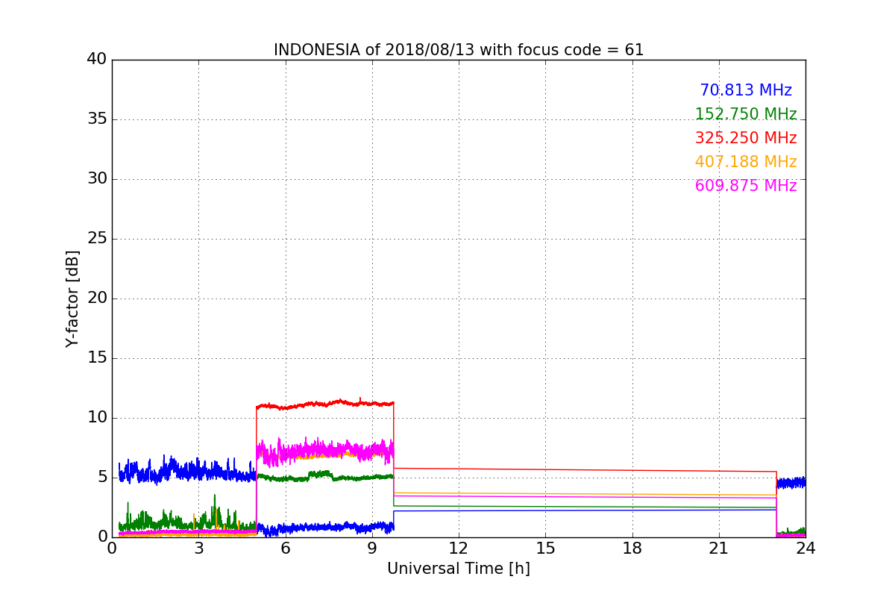The image size is (895, 597).
Task: Select the 152.750 MHz legend label
Action: (746, 114)
